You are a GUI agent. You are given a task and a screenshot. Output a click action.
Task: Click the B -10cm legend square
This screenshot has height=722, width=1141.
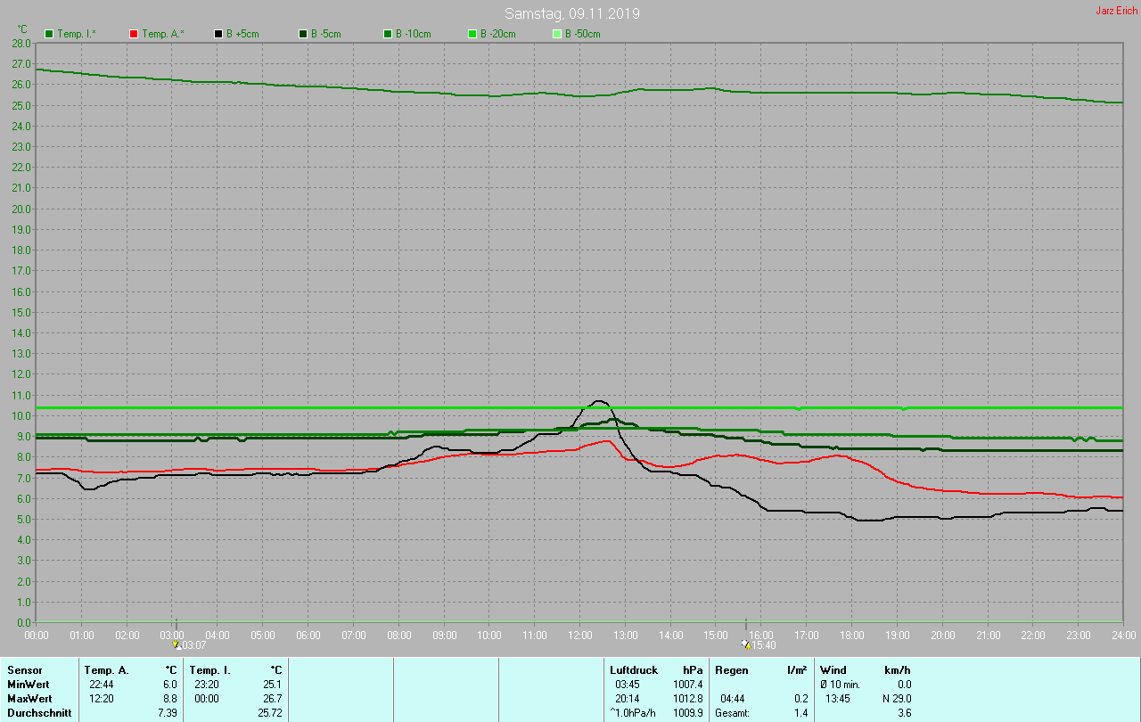tap(388, 34)
